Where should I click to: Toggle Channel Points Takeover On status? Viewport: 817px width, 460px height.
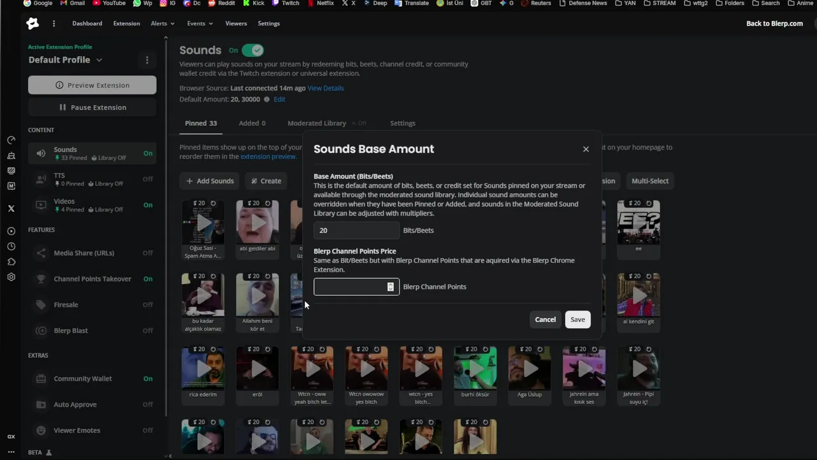[147, 279]
